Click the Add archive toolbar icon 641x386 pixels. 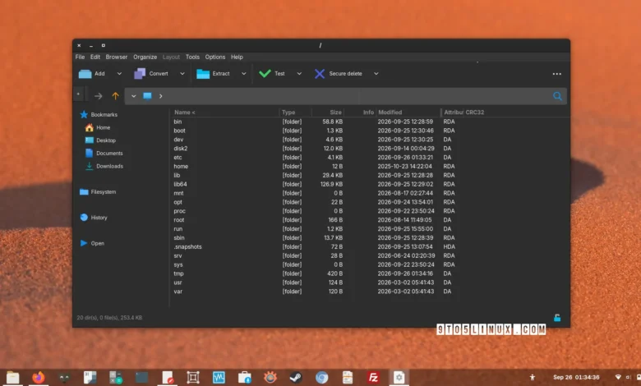pos(85,74)
